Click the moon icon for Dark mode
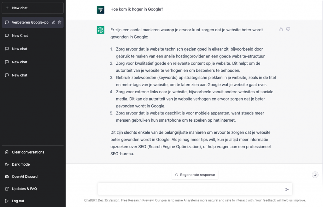The width and height of the screenshot is (323, 207). [7, 164]
